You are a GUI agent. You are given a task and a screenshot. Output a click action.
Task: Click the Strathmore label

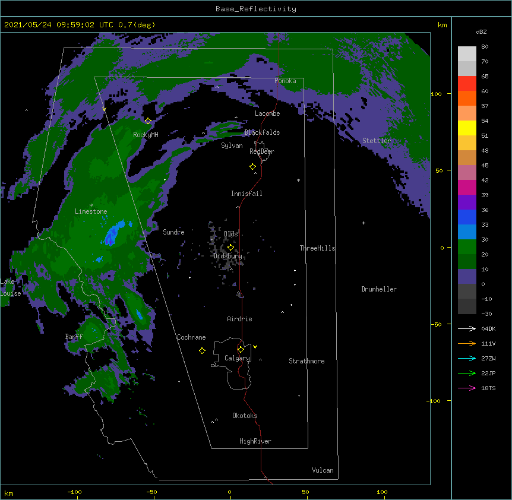tap(306, 361)
